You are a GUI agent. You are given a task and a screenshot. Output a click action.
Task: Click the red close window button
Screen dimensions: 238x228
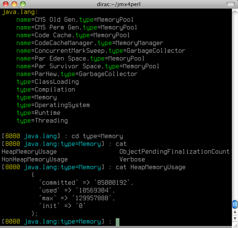pos(6,4)
